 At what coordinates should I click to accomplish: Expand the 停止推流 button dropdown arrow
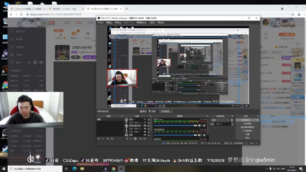(x=257, y=120)
